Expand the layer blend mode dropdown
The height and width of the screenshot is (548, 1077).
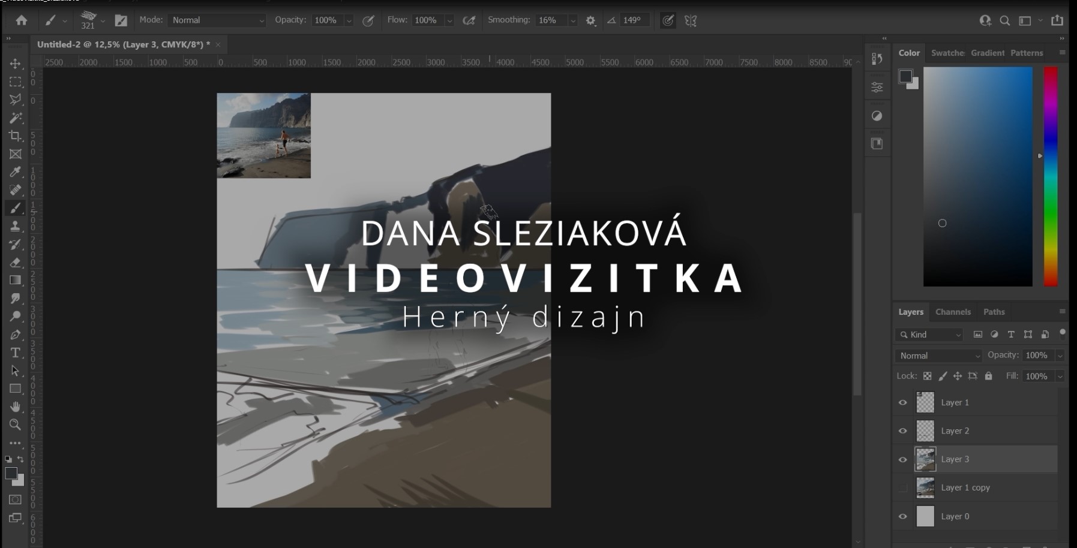tap(938, 356)
